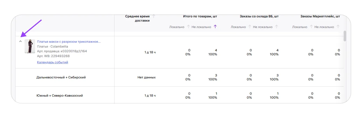Sort Заказы Маркетплейс by Не локально arrow
Viewport: 362px width, 118px height.
tap(338, 27)
